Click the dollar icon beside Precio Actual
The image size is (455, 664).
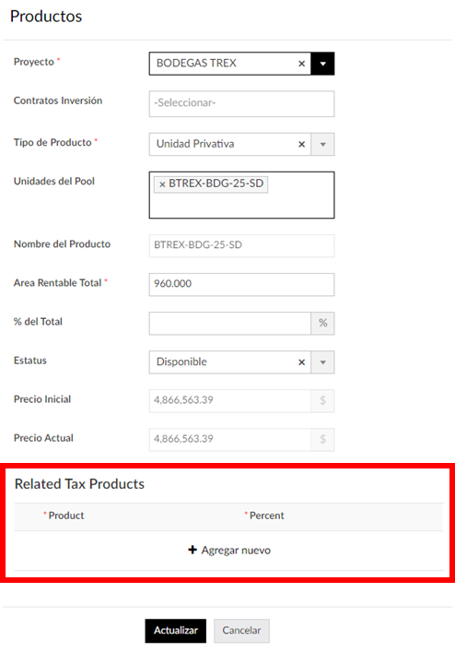click(322, 439)
